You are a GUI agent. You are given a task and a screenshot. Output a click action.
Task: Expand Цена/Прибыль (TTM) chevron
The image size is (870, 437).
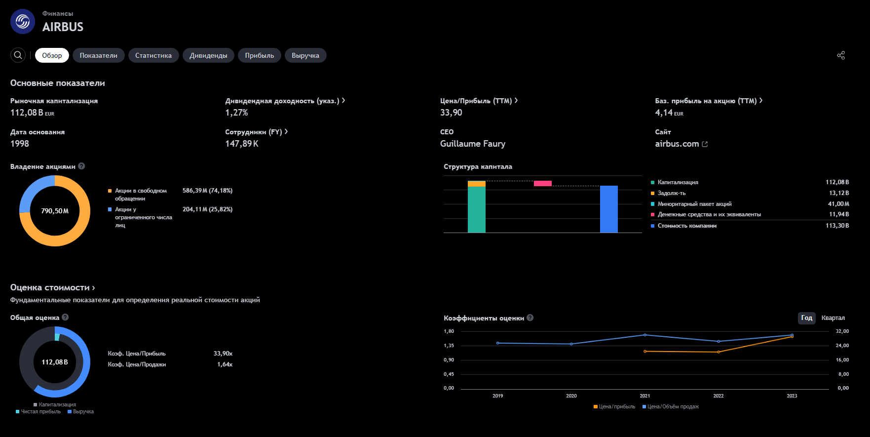[x=516, y=100]
